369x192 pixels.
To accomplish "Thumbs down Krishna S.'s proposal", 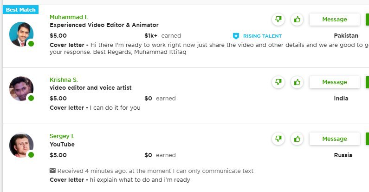I will pyautogui.click(x=278, y=82).
